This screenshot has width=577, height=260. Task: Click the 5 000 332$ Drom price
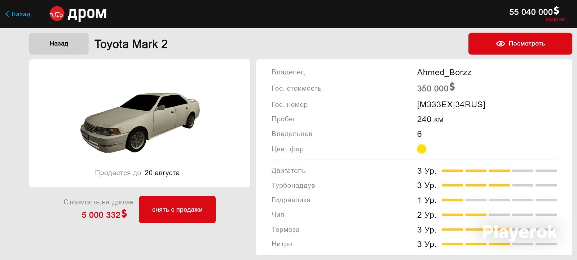click(104, 214)
